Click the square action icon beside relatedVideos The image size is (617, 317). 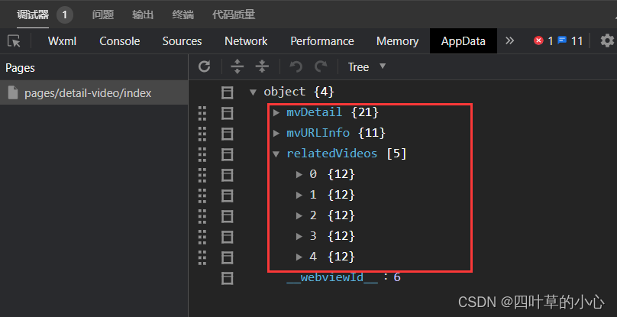click(x=227, y=154)
